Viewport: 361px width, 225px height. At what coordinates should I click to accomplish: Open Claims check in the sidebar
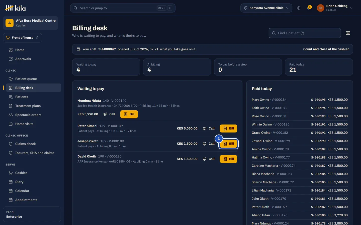coord(34,144)
